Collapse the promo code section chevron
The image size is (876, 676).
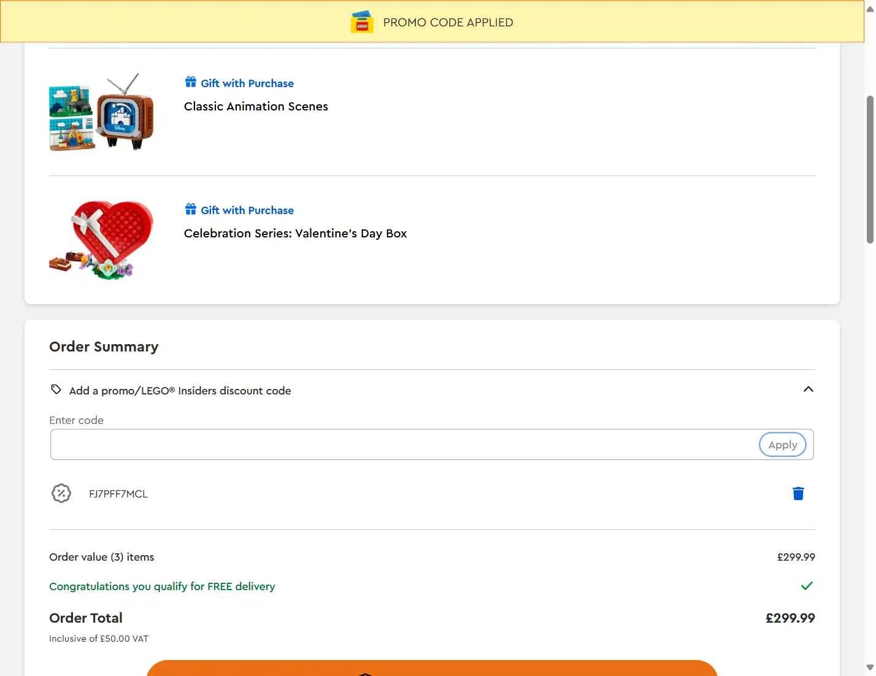(x=809, y=390)
